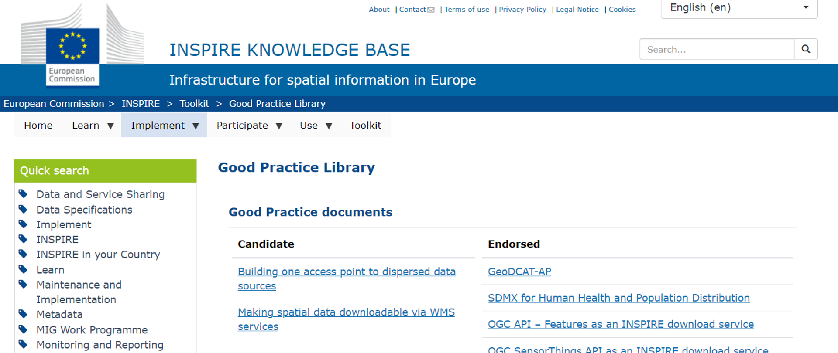Select Monitoring and Reporting item
This screenshot has width=838, height=353.
[100, 345]
